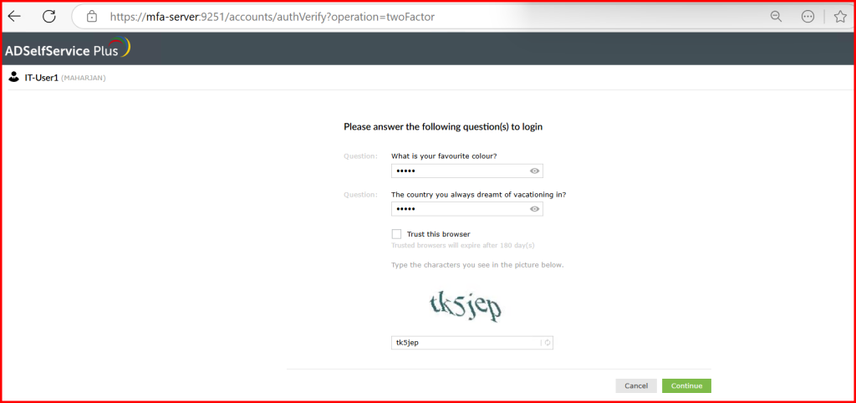Click the IT-User1 username label
Image resolution: width=856 pixels, height=403 pixels.
pos(42,78)
